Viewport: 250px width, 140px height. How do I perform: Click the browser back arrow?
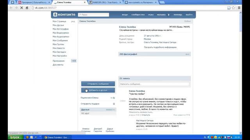coord(11,8)
